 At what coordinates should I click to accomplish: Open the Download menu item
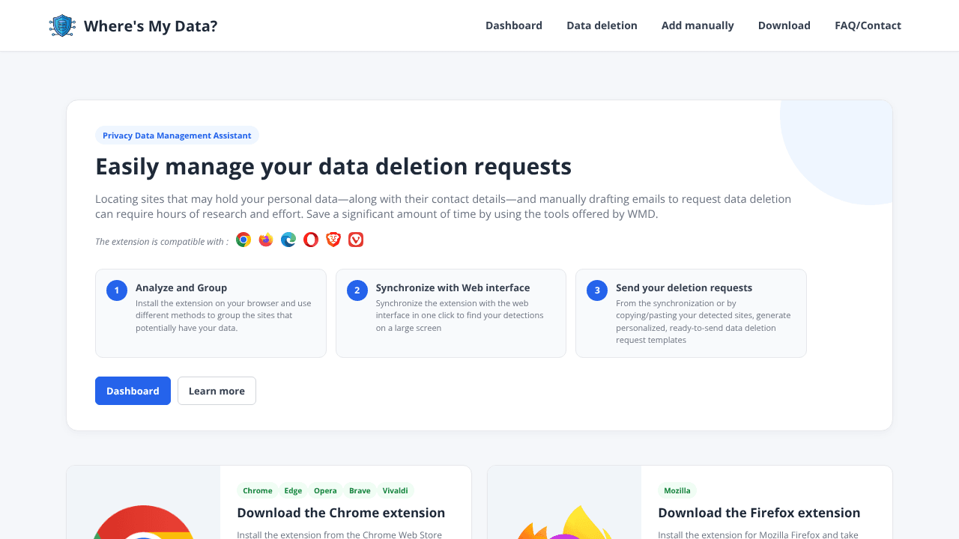point(784,25)
